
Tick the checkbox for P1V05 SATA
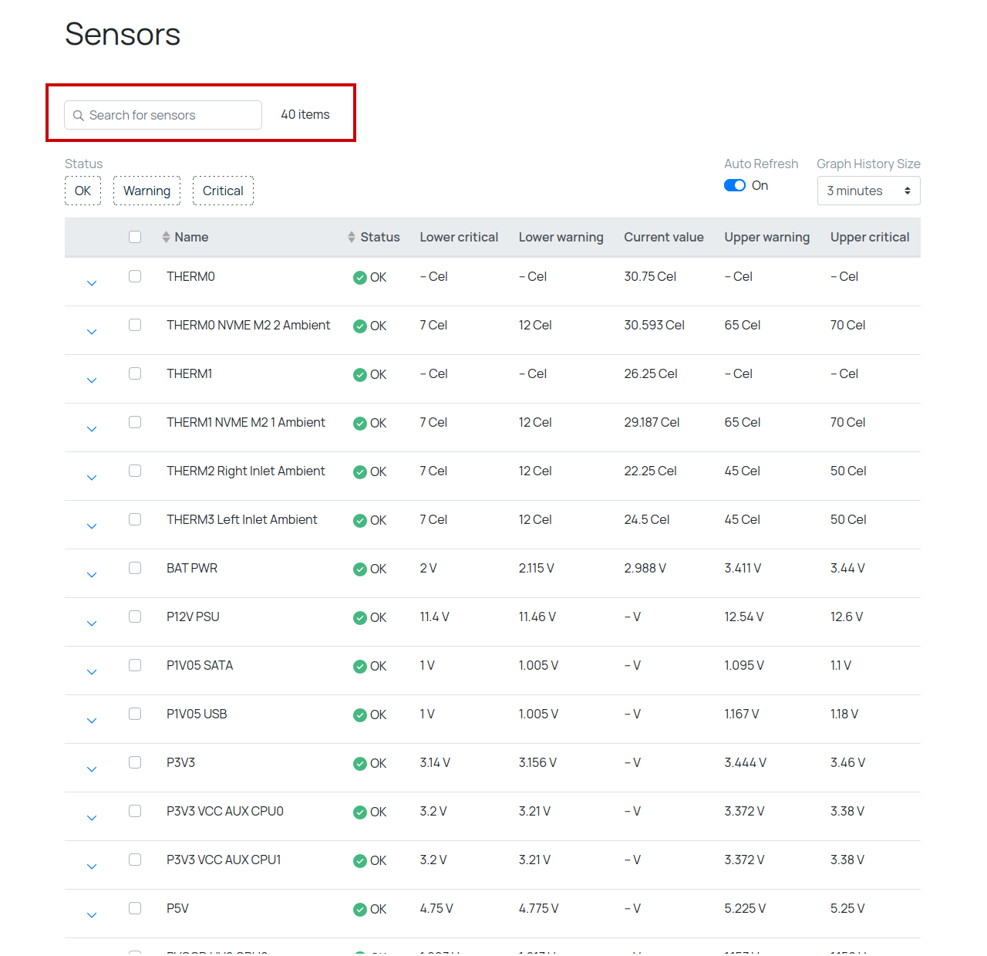(x=135, y=665)
